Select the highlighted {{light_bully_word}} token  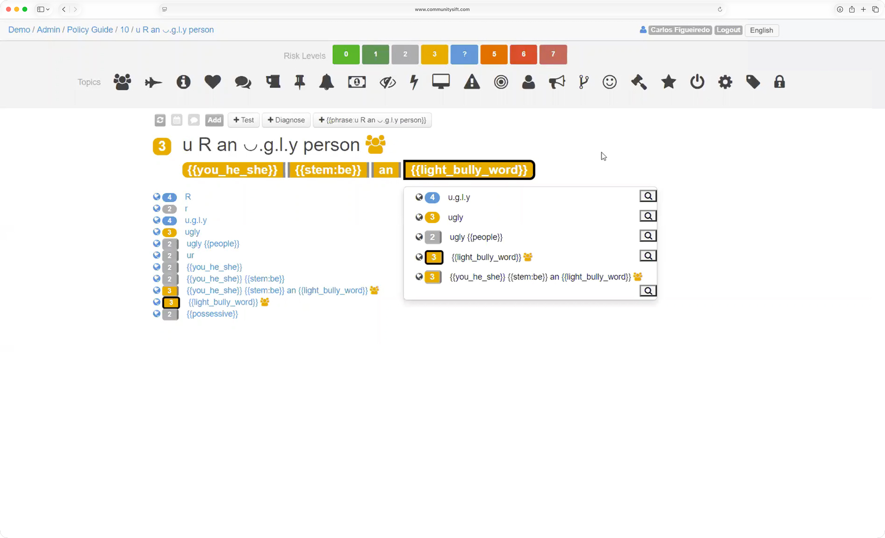469,170
